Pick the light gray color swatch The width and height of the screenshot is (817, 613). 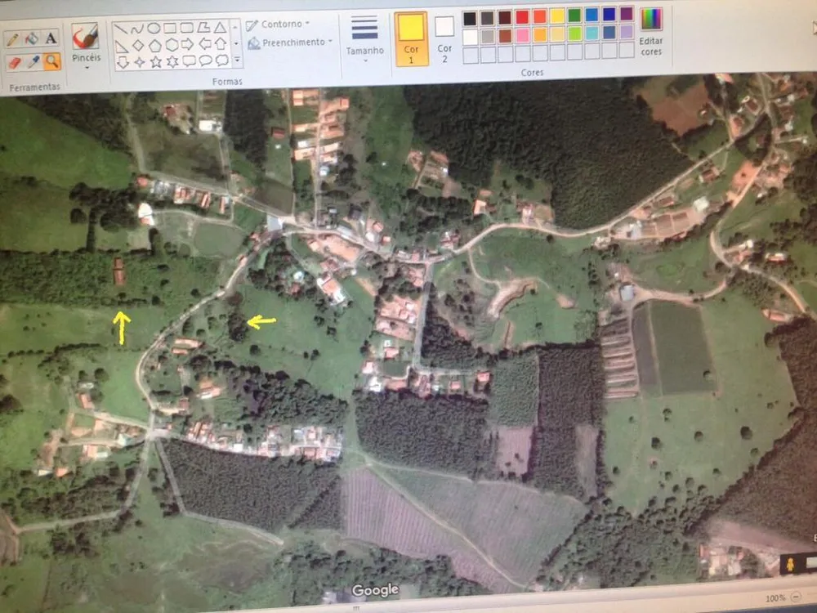click(488, 37)
